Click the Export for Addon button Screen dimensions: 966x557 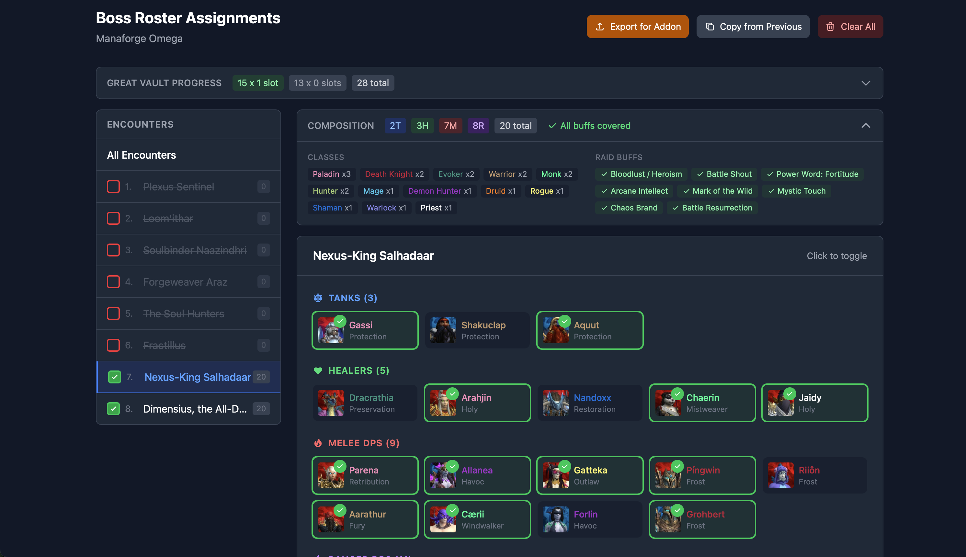(638, 27)
